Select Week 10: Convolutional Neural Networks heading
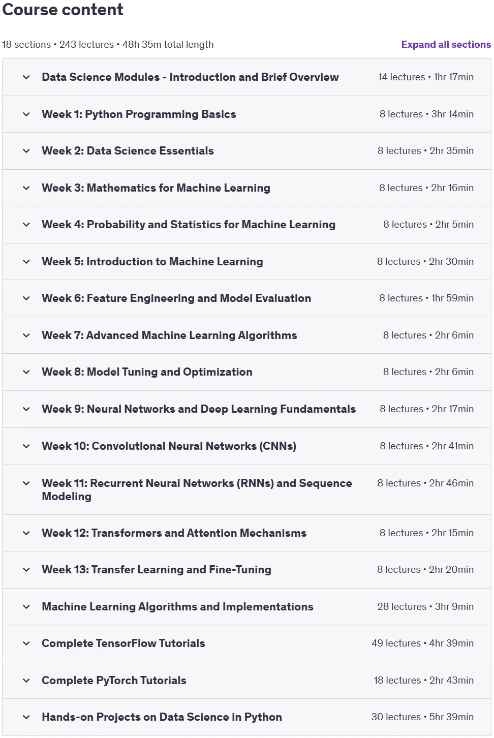Viewport: 494px width, 738px height. tap(169, 446)
